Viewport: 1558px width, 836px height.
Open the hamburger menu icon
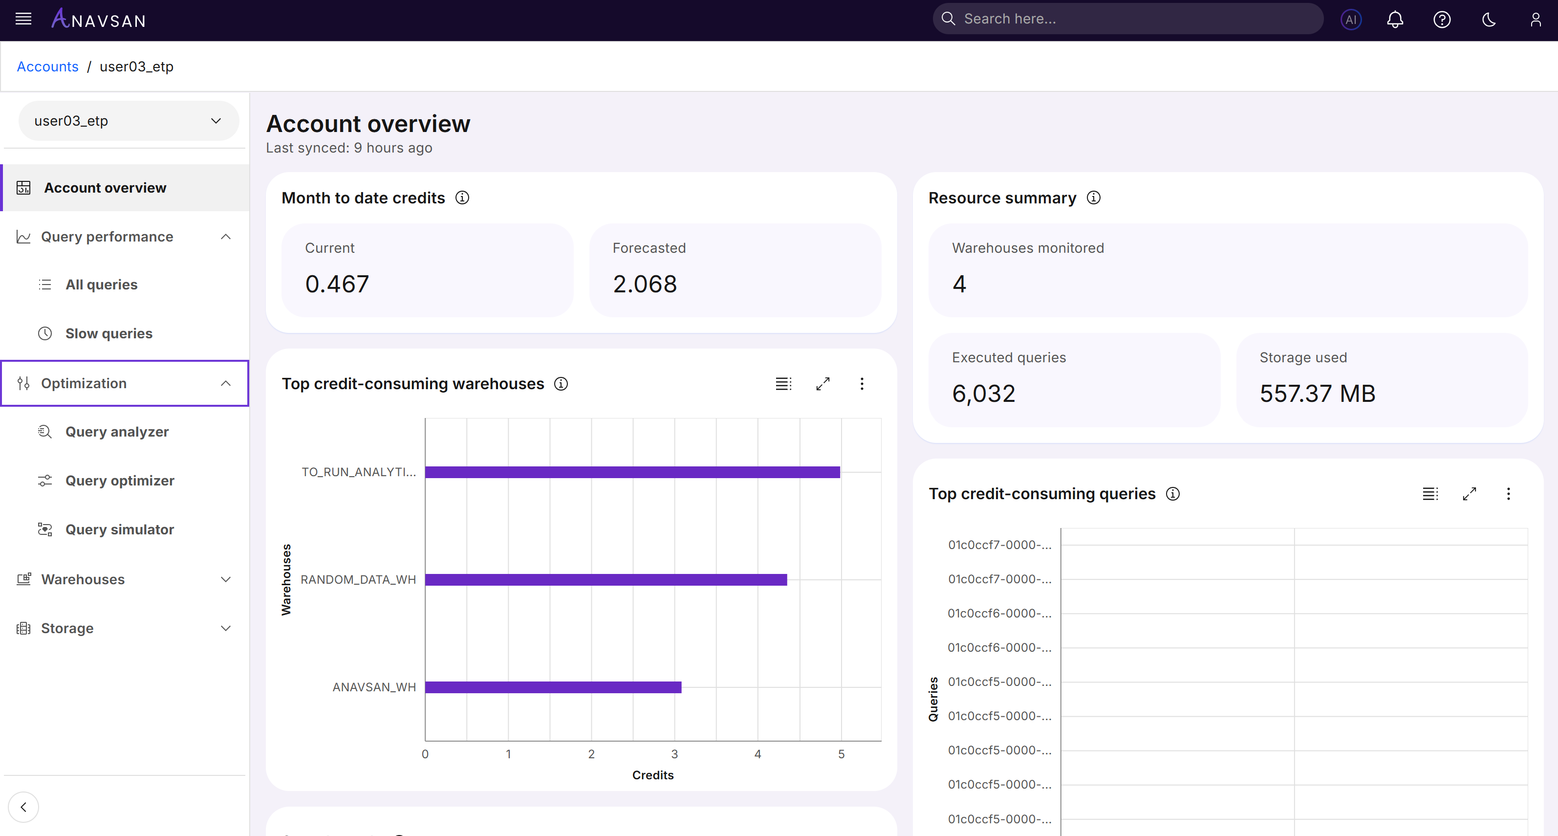pyautogui.click(x=23, y=19)
